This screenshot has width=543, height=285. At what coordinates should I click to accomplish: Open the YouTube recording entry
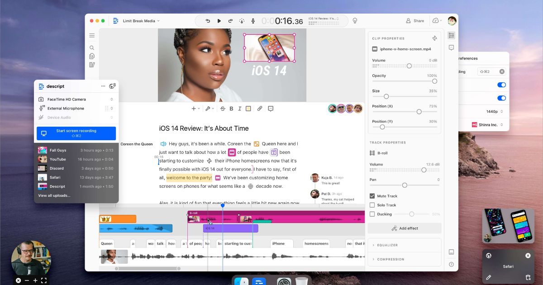(76, 159)
